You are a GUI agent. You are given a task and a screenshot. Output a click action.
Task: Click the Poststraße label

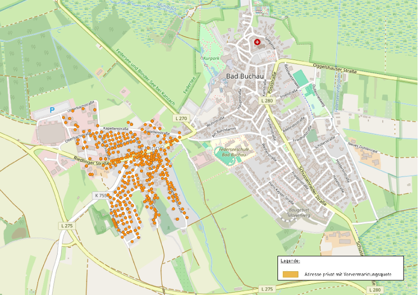[271, 82]
